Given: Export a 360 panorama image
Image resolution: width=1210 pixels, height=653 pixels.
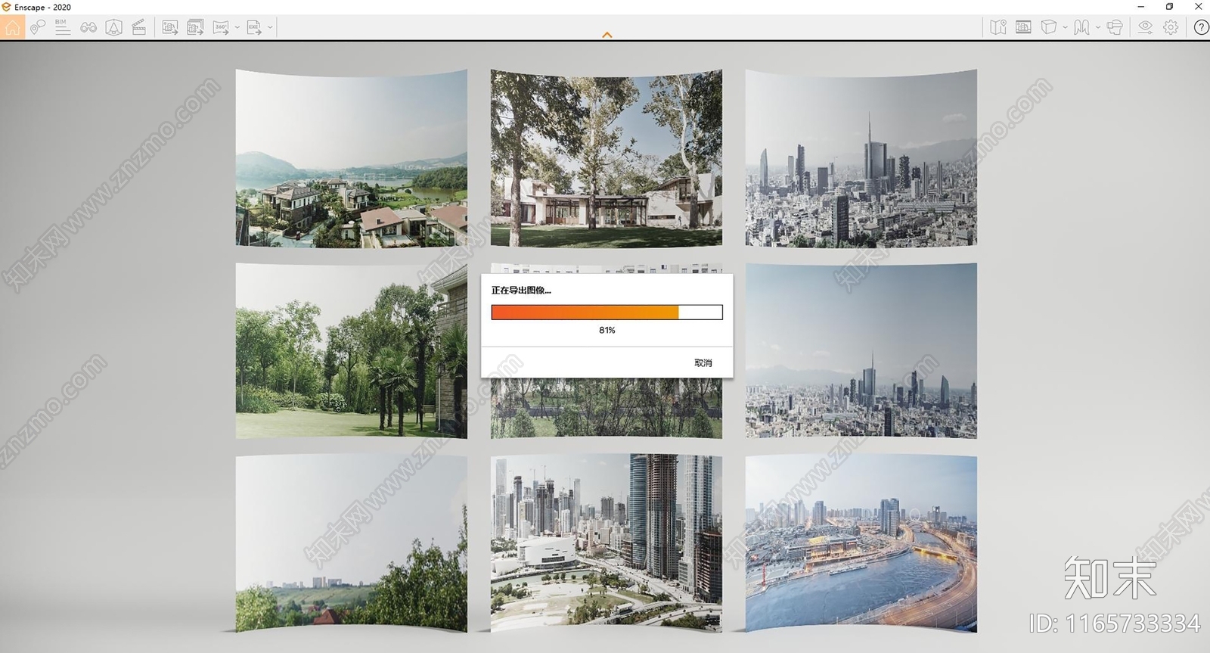Looking at the screenshot, I should [x=221, y=27].
